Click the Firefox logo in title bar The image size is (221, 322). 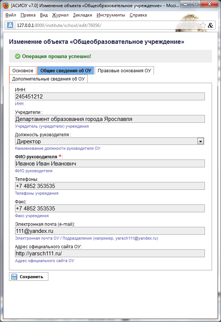[6, 5]
